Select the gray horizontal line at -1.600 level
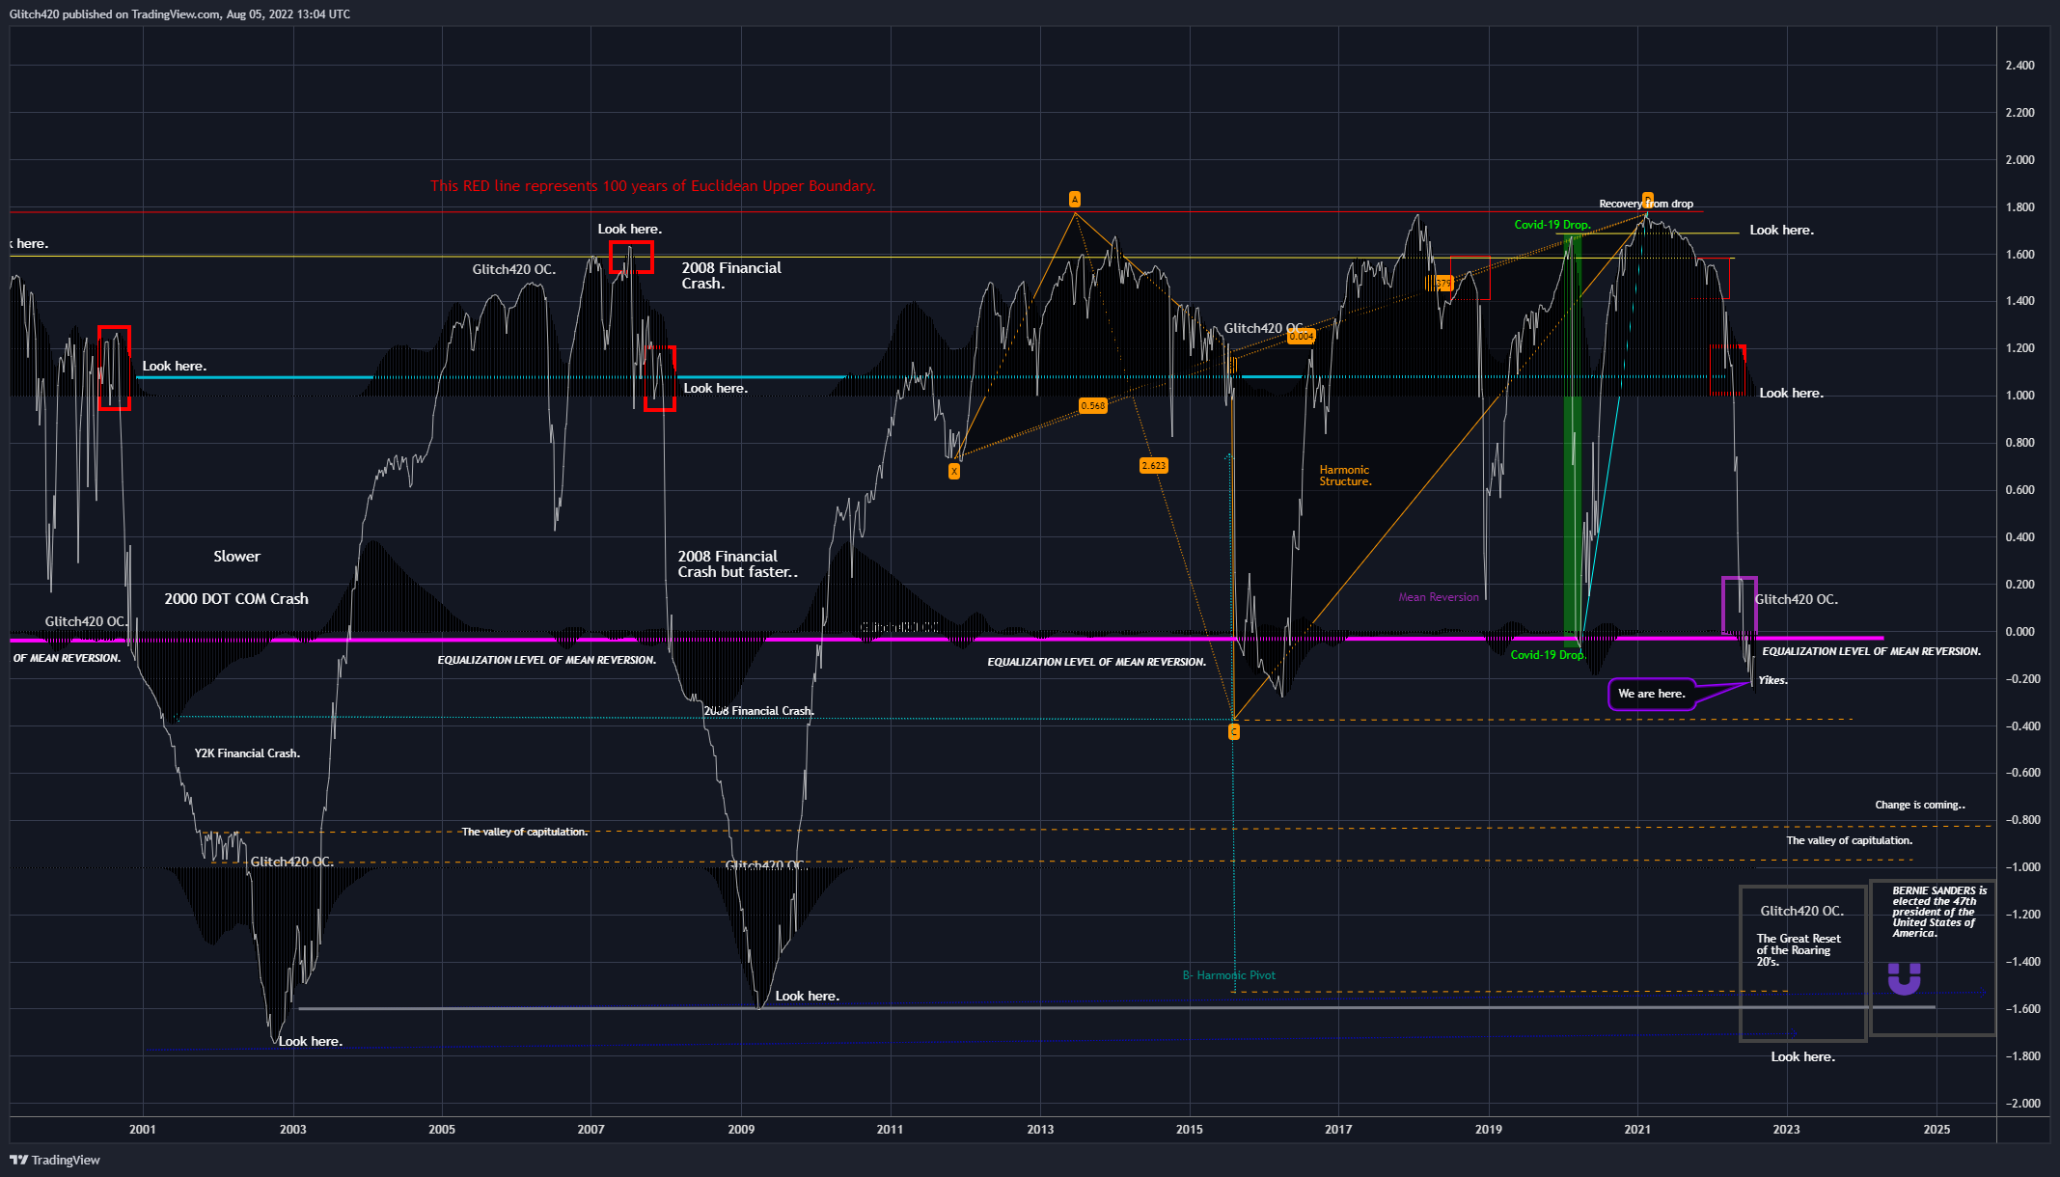The image size is (2060, 1177). tap(1116, 1008)
